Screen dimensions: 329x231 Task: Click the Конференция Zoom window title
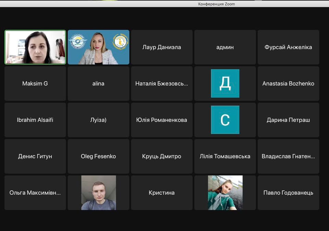tap(217, 4)
